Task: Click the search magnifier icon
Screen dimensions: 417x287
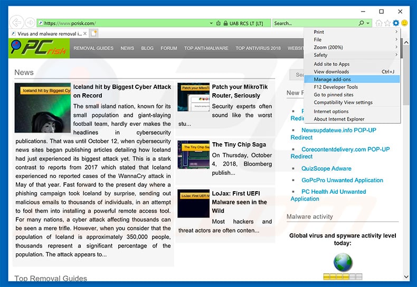Action: pyautogui.click(x=361, y=23)
